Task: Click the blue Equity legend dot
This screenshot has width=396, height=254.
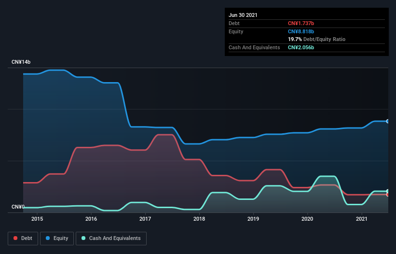Action: (x=48, y=238)
